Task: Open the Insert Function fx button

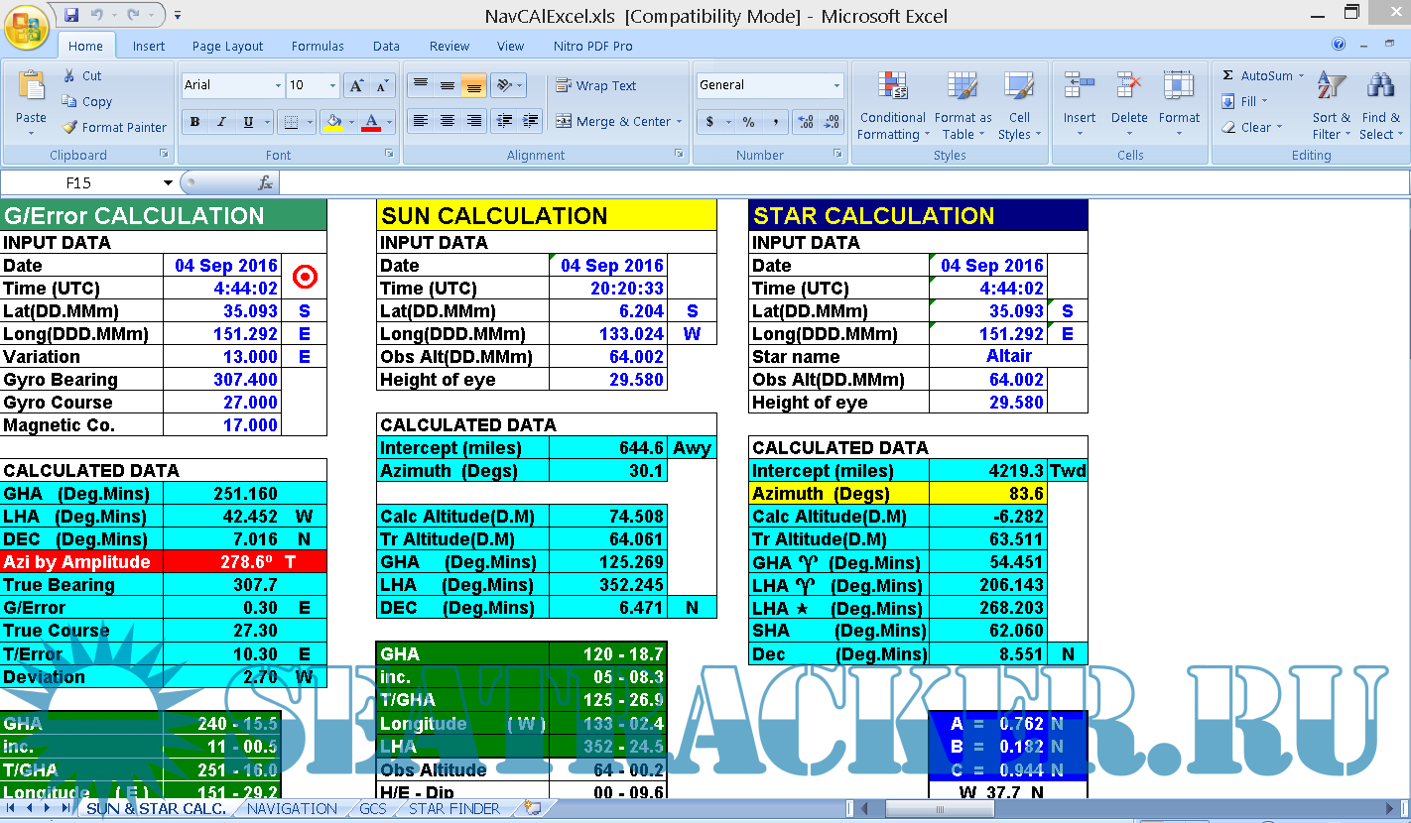Action: (265, 182)
